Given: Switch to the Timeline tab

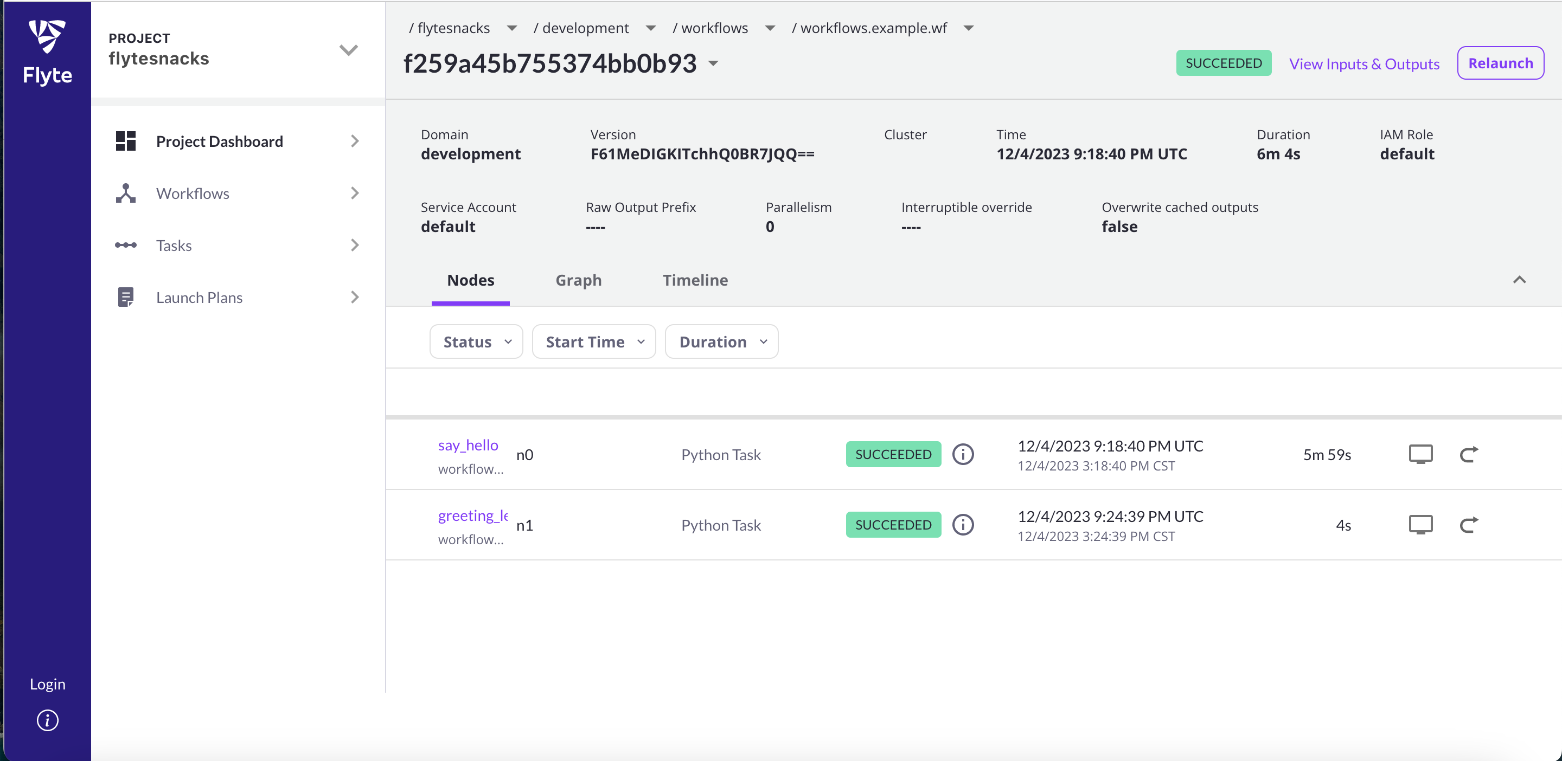Looking at the screenshot, I should pyautogui.click(x=694, y=280).
